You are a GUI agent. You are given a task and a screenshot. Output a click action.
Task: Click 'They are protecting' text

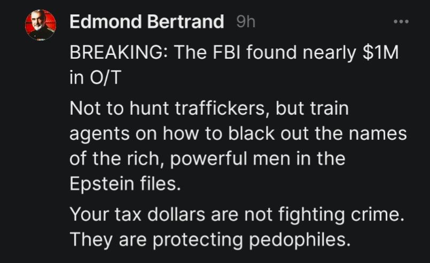click(157, 240)
